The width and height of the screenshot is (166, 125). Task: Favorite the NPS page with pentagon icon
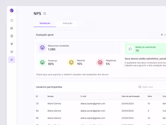(x=44, y=13)
